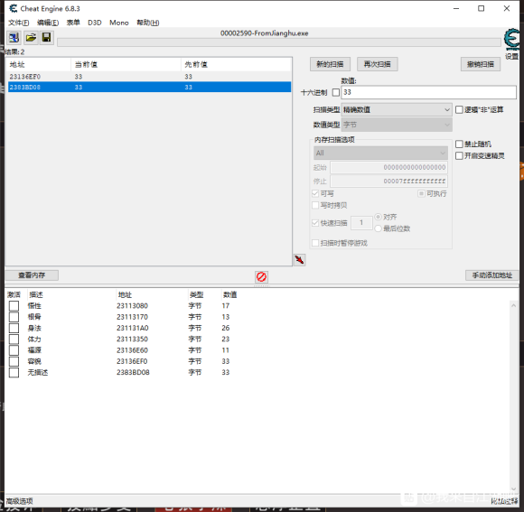Open the 数值类型 dropdown
The height and width of the screenshot is (512, 524).
[x=397, y=125]
